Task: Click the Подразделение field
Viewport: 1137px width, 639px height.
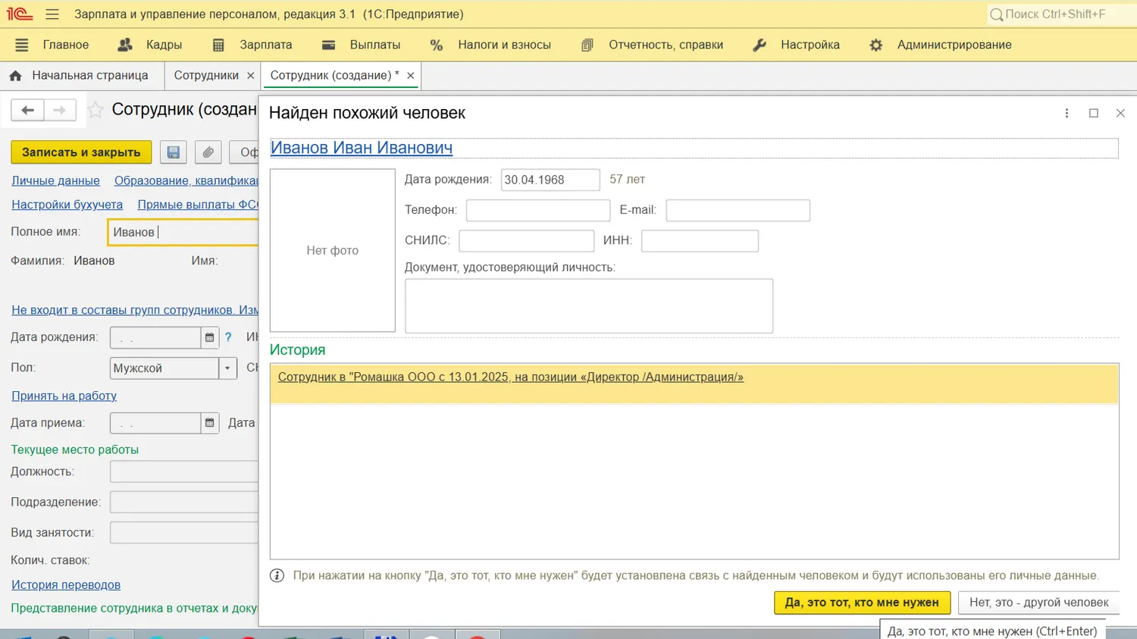Action: tap(184, 502)
